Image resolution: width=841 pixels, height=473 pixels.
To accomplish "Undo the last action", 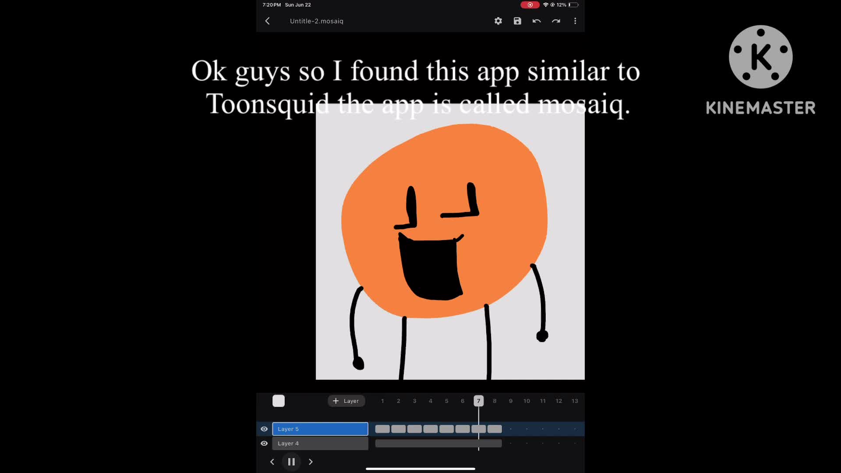I will point(537,21).
